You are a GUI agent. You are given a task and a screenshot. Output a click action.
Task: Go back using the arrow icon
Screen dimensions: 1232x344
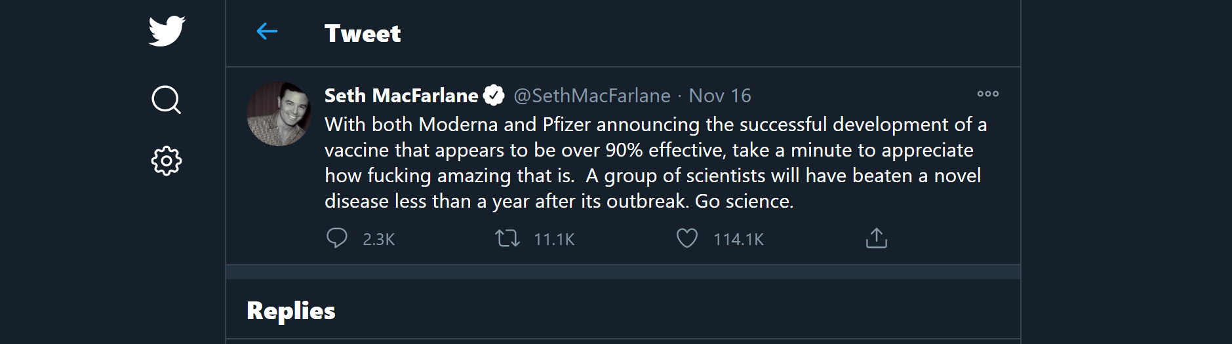coord(267,31)
